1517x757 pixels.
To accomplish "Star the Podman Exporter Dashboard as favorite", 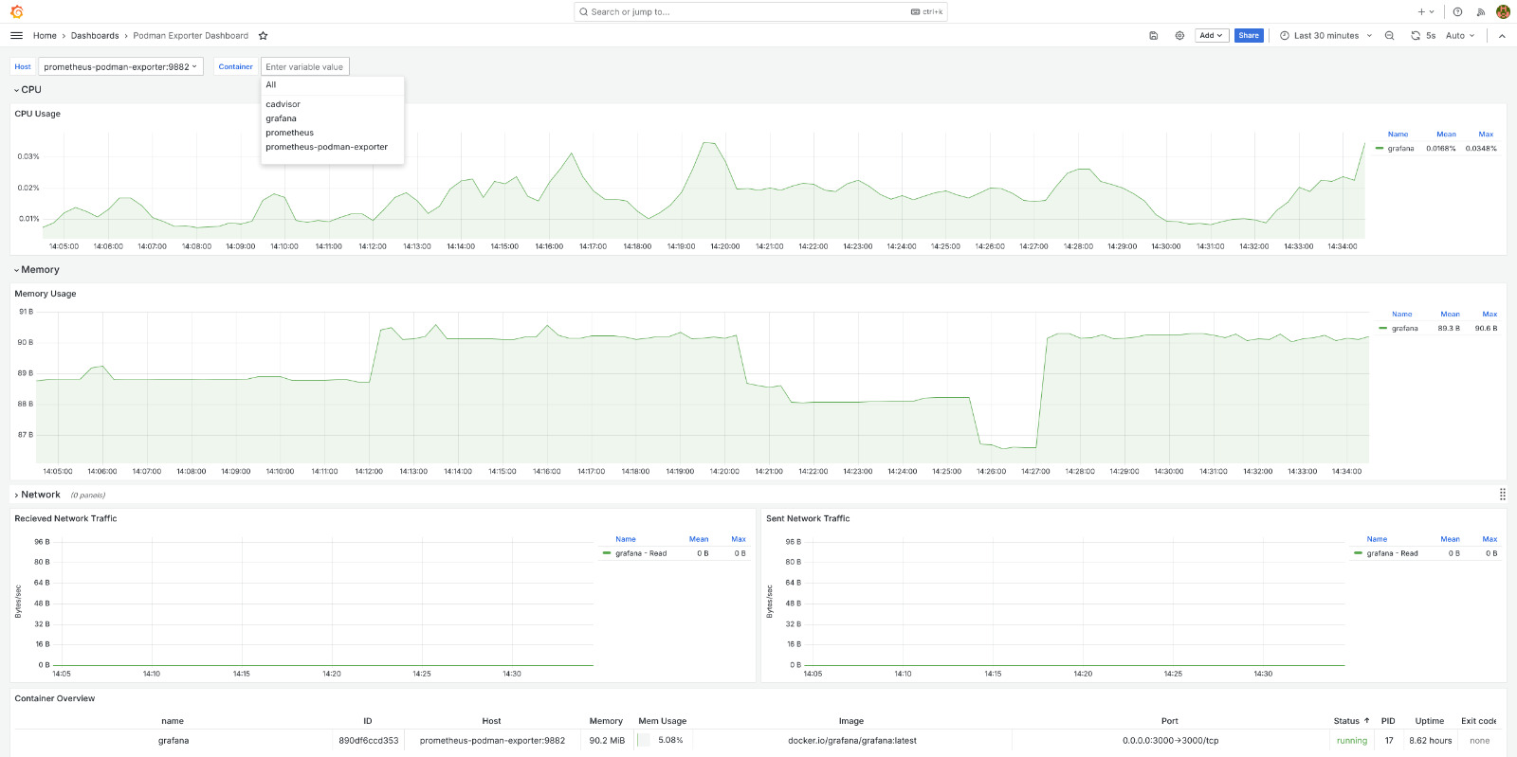I will pyautogui.click(x=264, y=36).
